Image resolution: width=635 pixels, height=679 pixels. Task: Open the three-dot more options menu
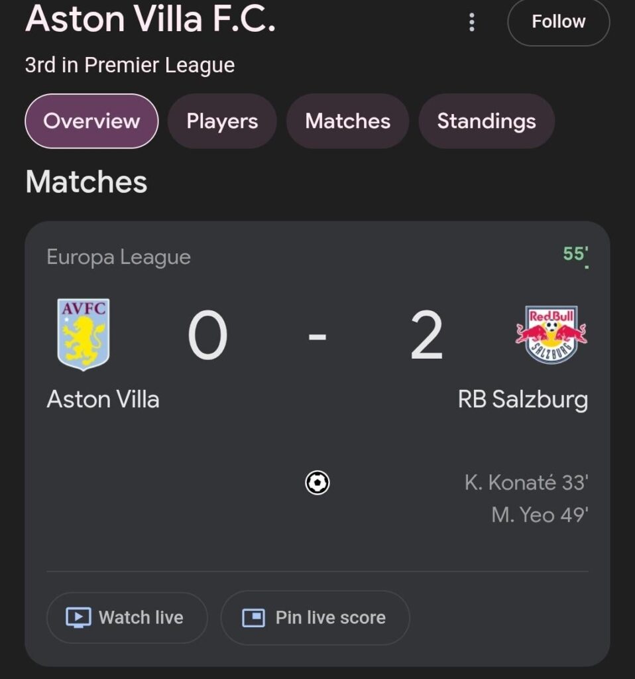[471, 22]
